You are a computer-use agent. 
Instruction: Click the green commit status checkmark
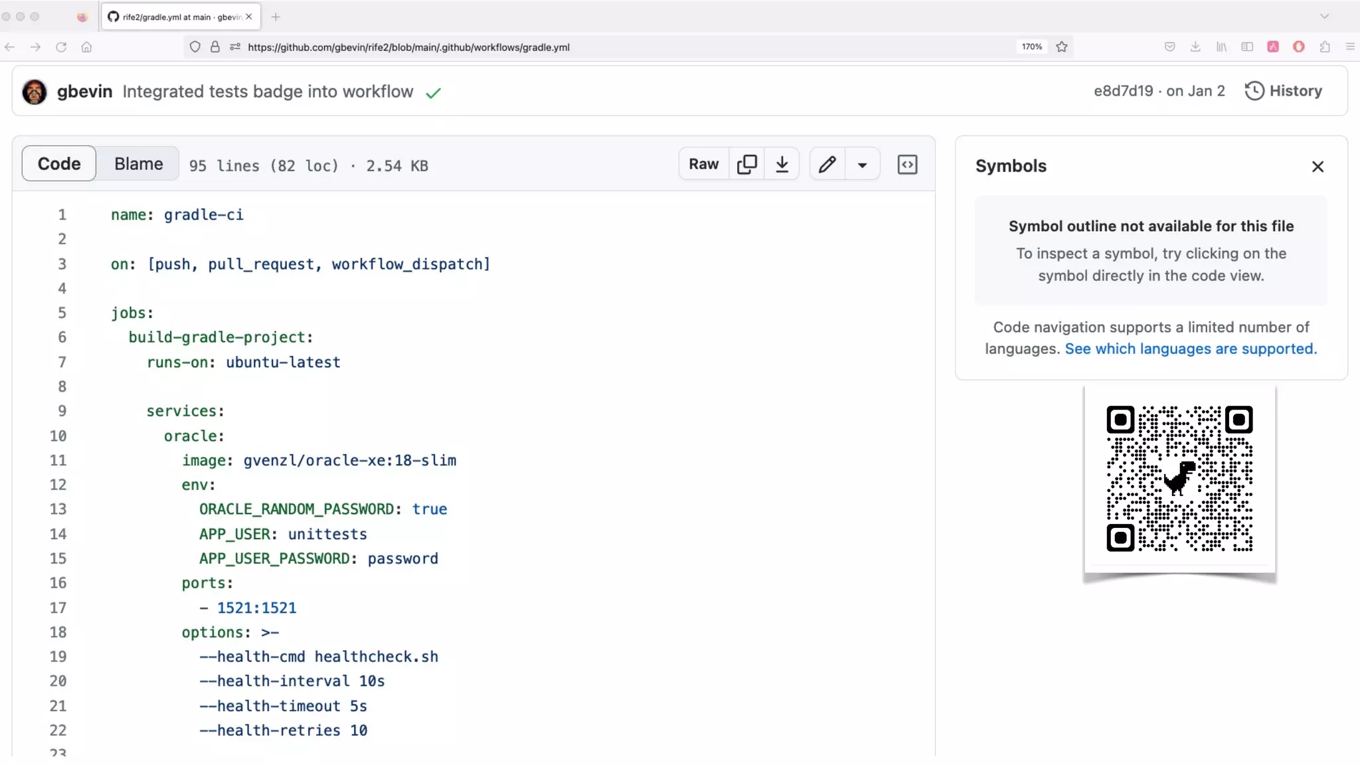433,93
